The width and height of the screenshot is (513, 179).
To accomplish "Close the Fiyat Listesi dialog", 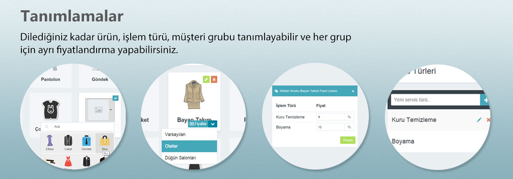I will point(353,91).
